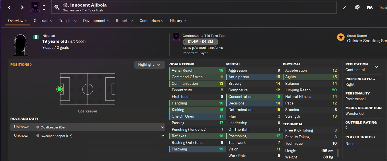Open the Transfer menu
Viewport: 387px width, 161px height.
tap(68, 21)
